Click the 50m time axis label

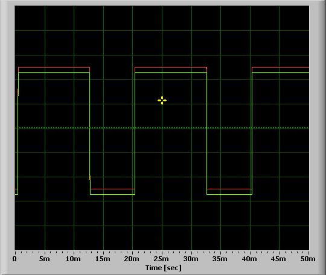[x=308, y=259]
